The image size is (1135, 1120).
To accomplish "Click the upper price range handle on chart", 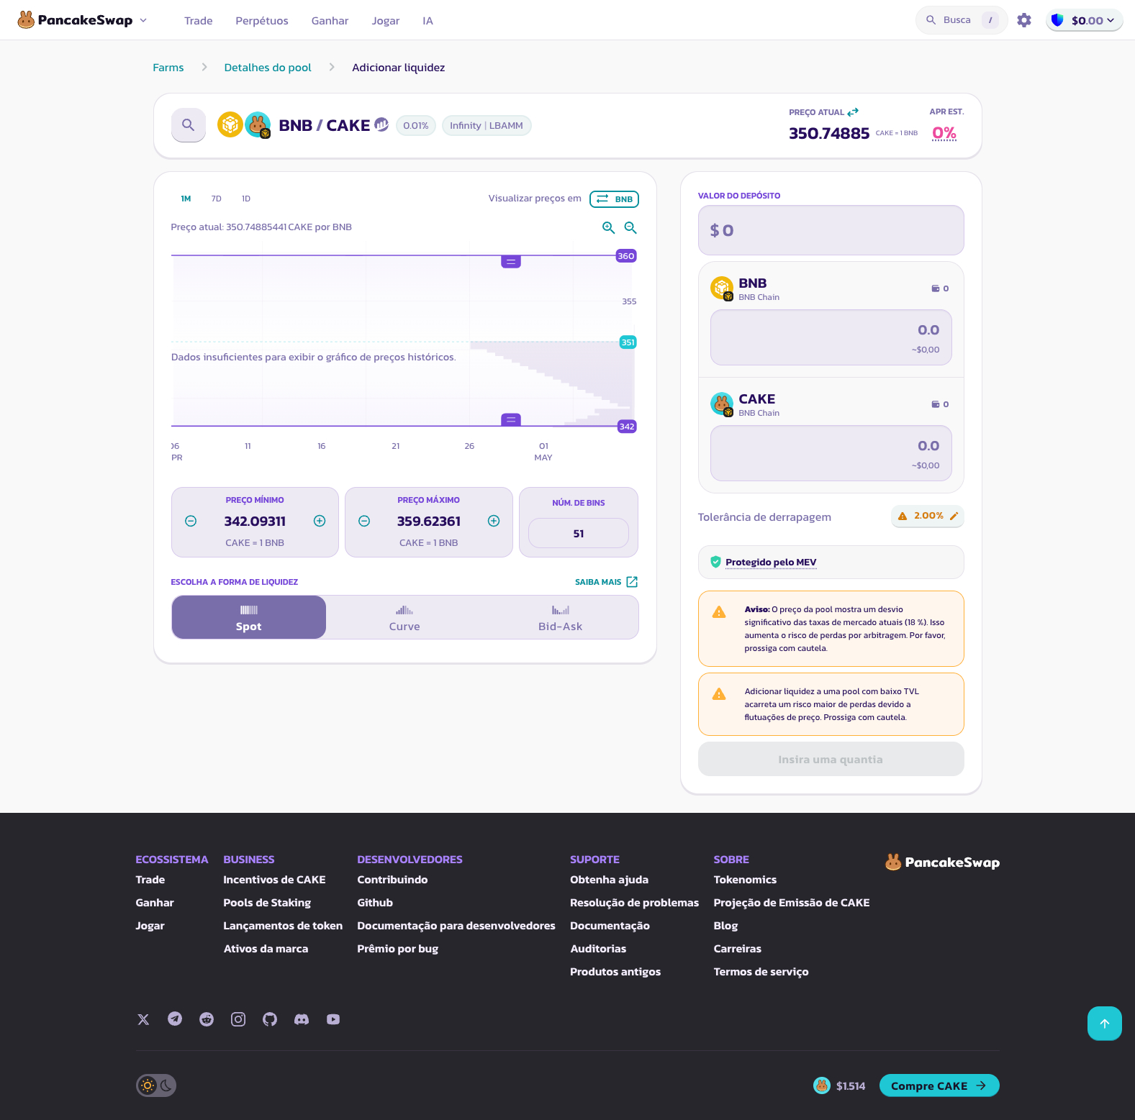I will 511,262.
